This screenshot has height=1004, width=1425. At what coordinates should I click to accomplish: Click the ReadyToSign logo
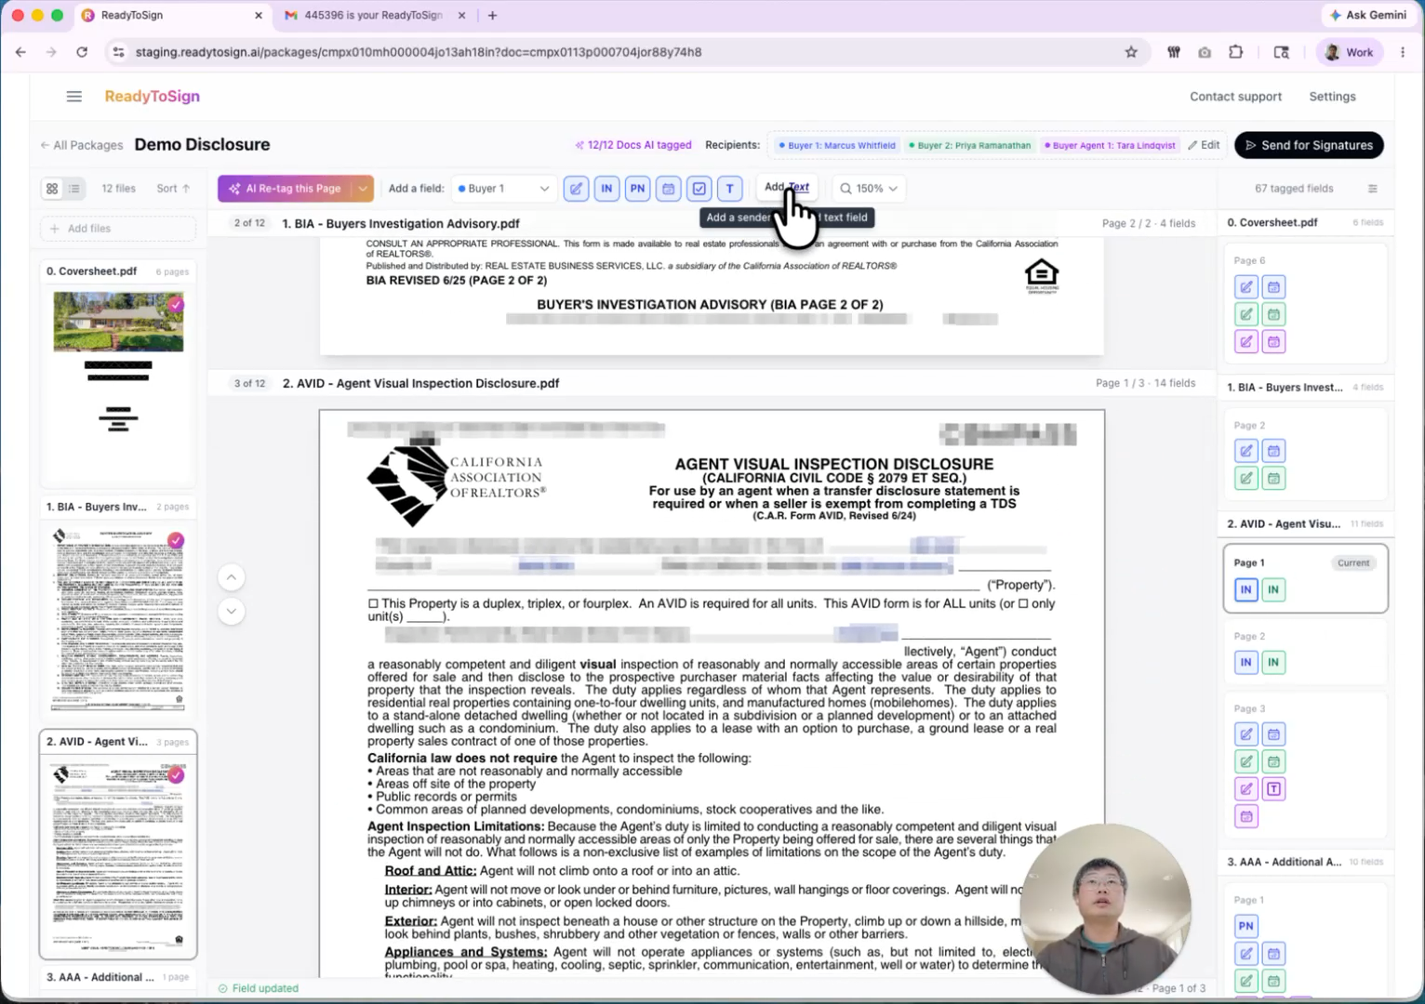point(152,97)
